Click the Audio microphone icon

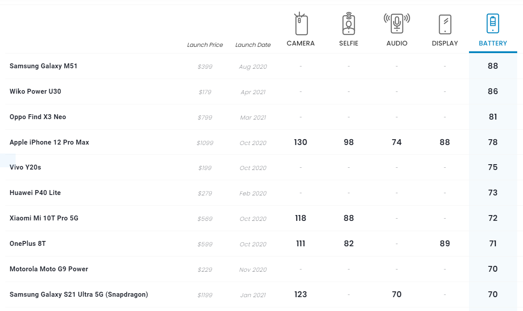point(397,23)
